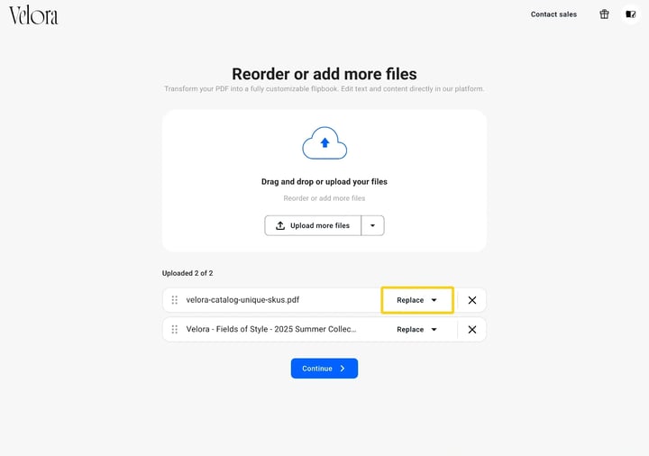Expand the upload options dropdown arrow
The width and height of the screenshot is (649, 456).
[372, 225]
